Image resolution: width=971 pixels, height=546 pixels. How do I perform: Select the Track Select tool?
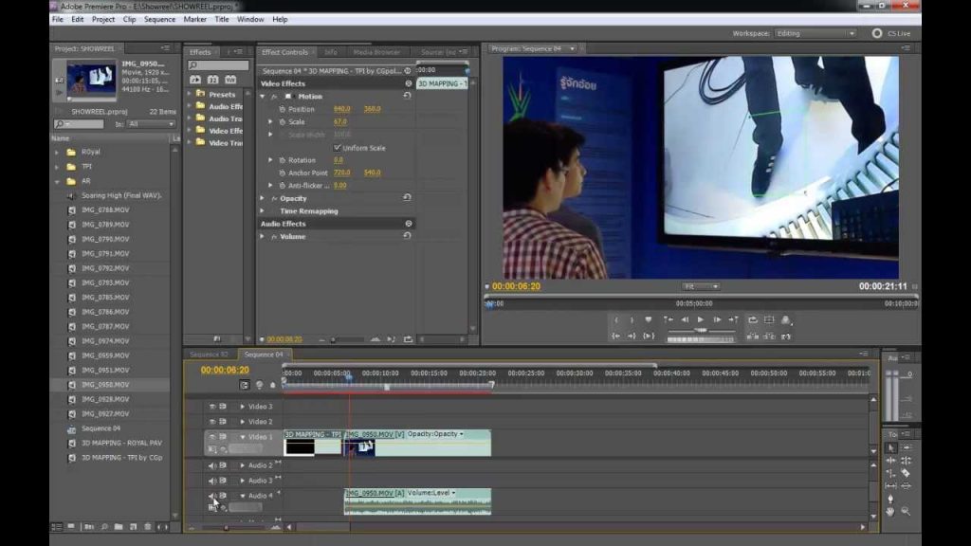(906, 447)
